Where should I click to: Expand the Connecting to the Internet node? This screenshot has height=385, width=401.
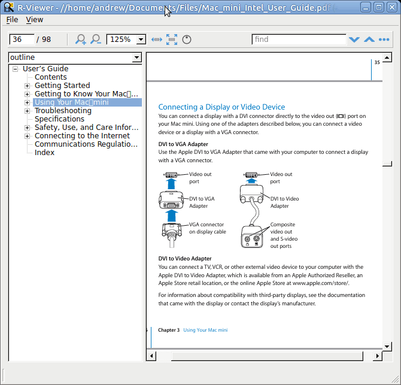click(x=27, y=136)
